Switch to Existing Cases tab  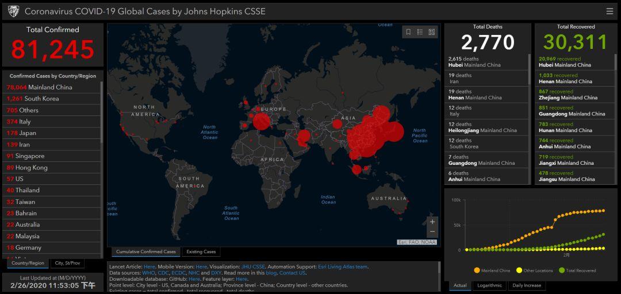coord(201,252)
